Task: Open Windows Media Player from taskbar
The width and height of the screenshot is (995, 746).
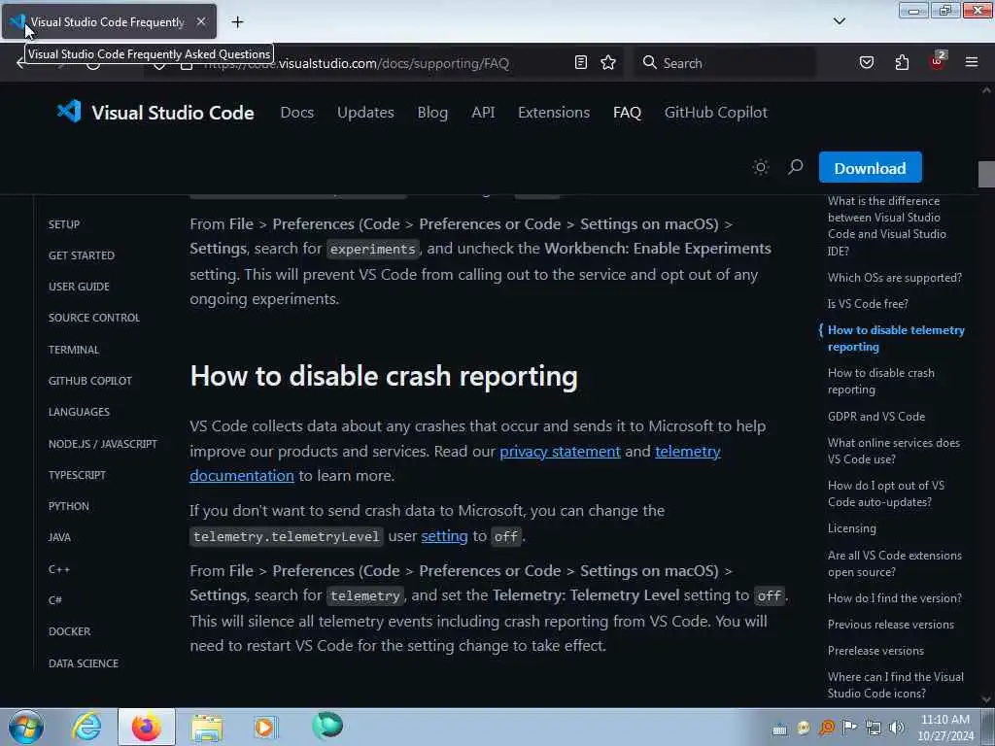Action: [264, 727]
